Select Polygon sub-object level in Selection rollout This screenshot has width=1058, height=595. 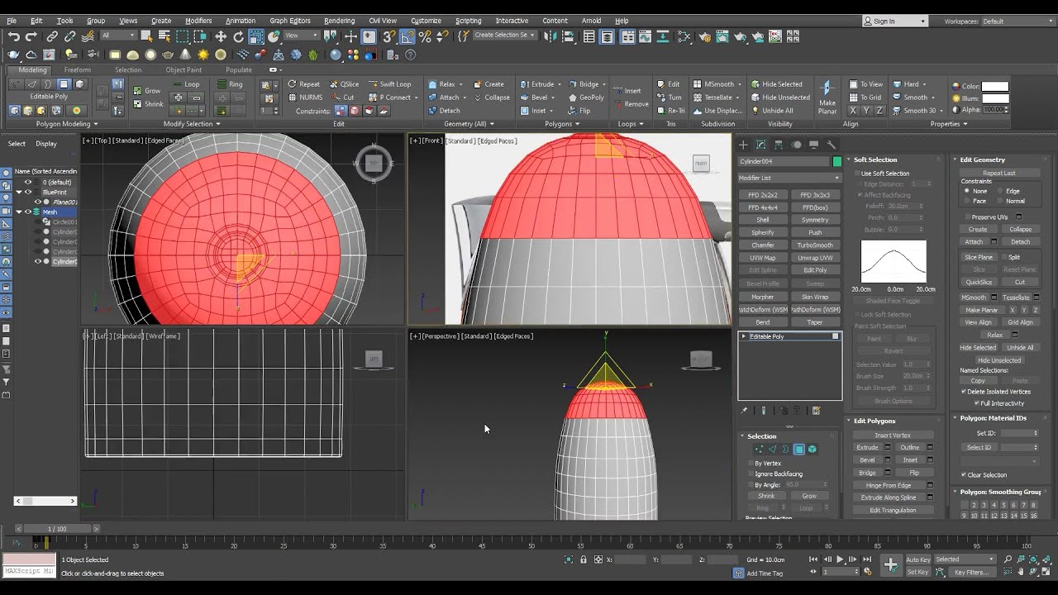tap(799, 449)
